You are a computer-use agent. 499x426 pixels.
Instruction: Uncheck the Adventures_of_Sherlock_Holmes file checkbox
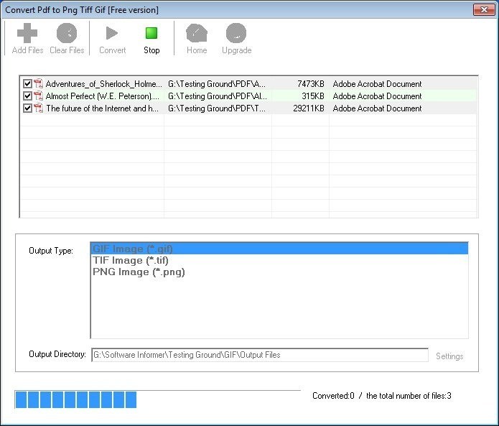pyautogui.click(x=27, y=84)
